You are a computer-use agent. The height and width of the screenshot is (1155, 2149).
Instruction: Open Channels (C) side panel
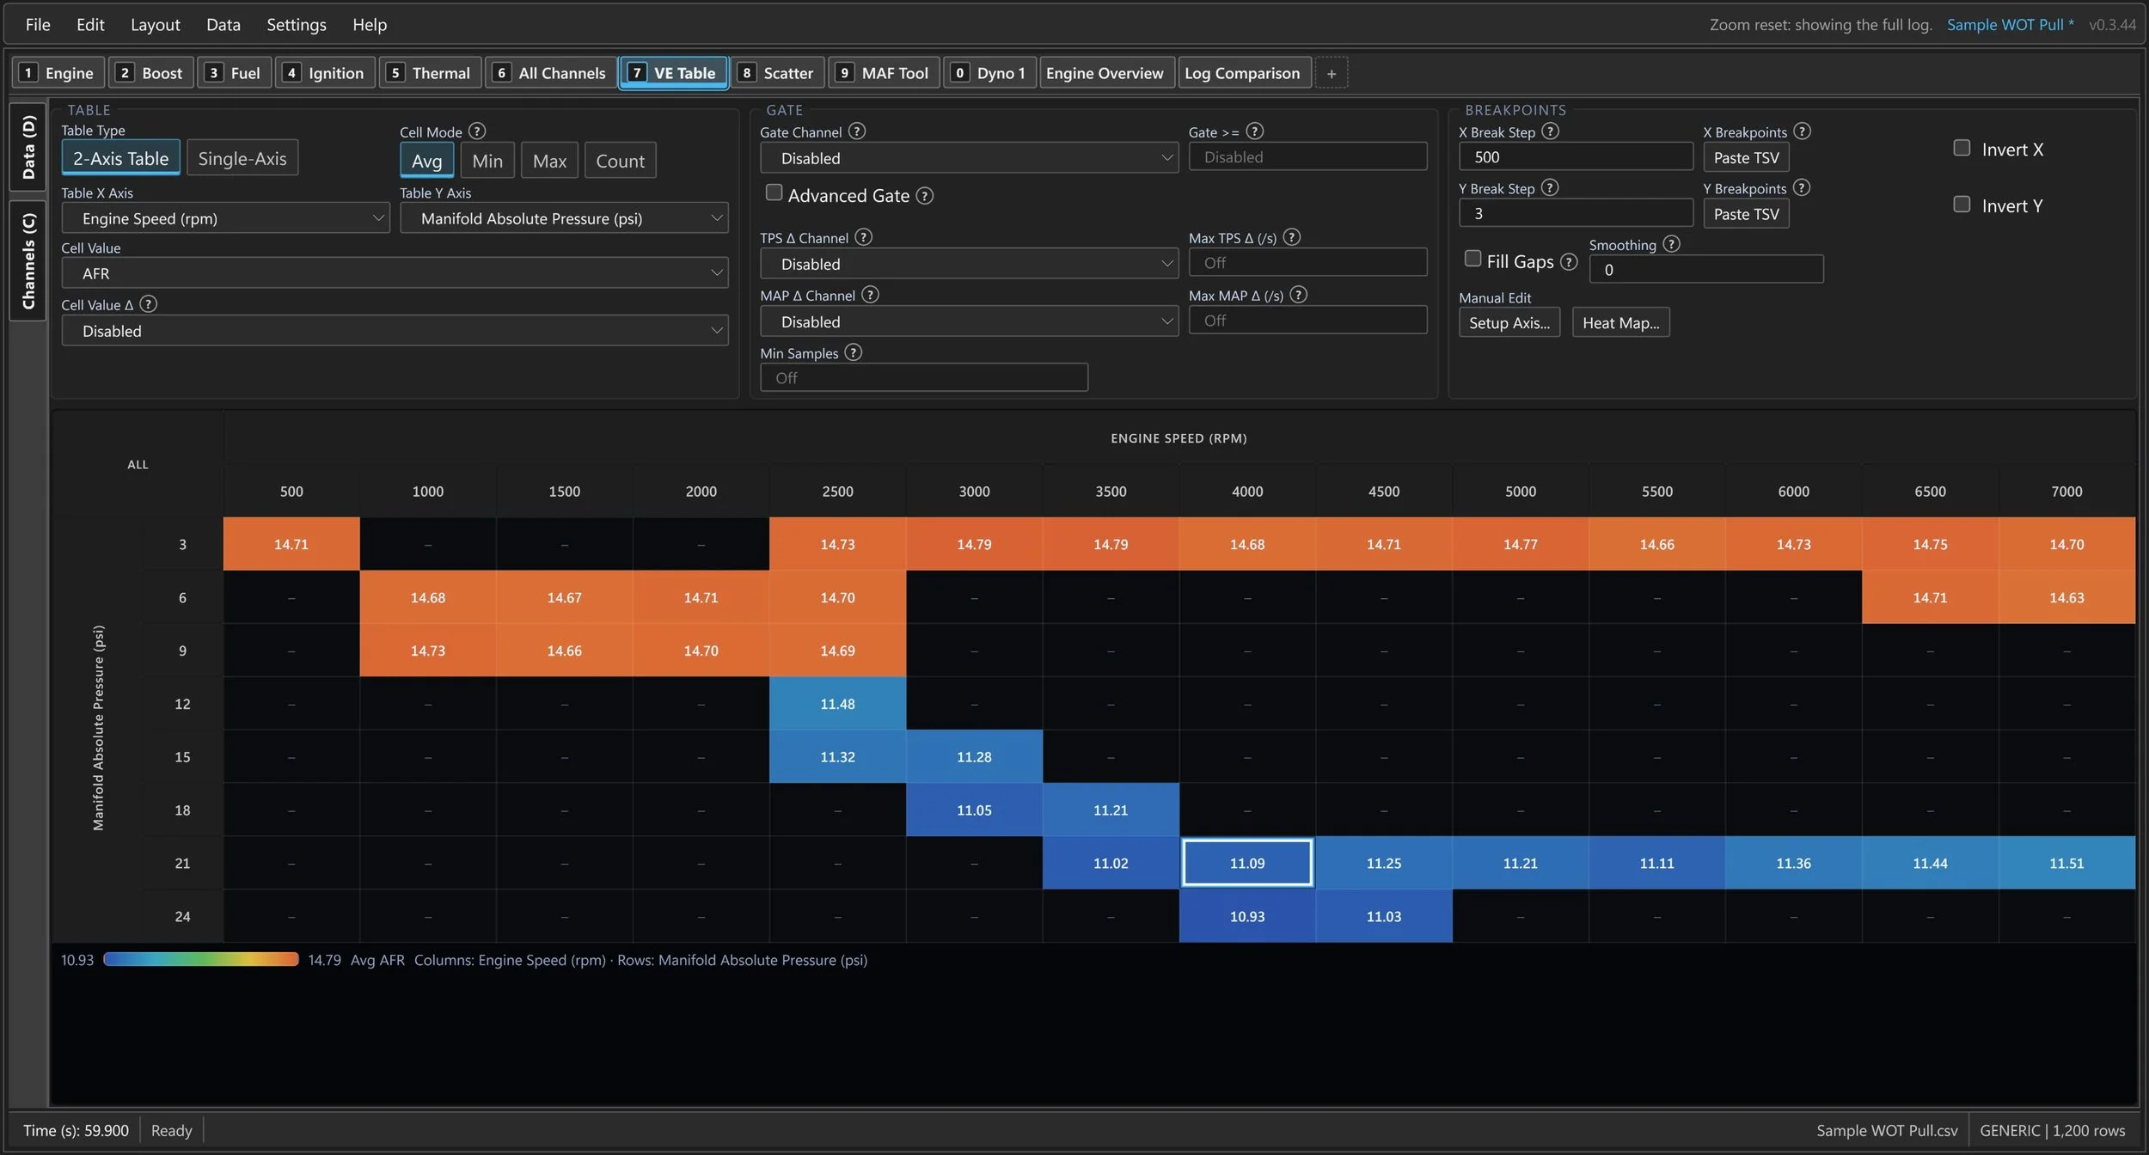coord(28,260)
